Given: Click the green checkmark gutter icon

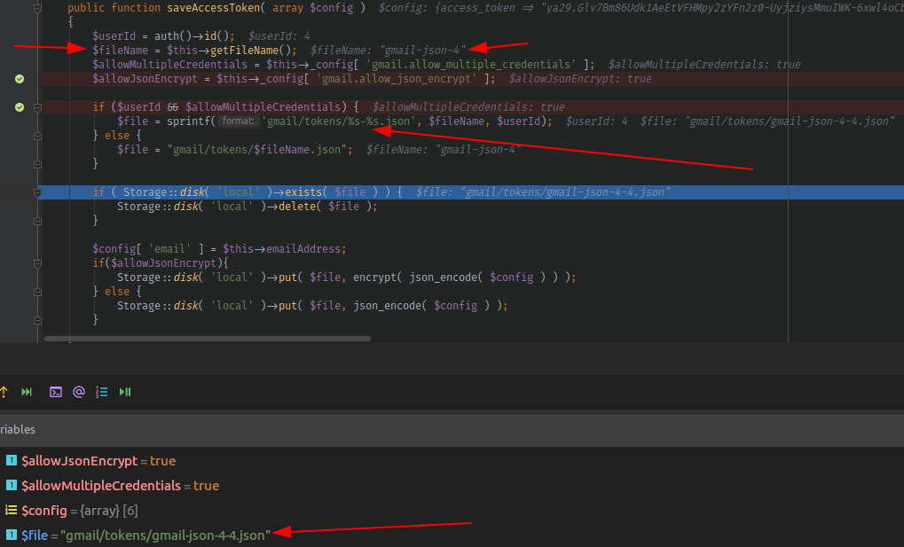Looking at the screenshot, I should click(20, 79).
